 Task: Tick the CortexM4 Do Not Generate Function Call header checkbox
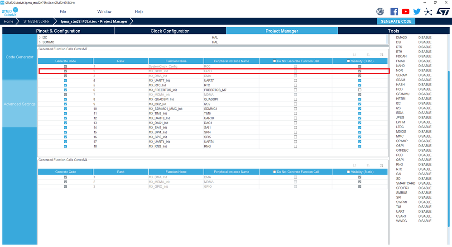tap(274, 172)
